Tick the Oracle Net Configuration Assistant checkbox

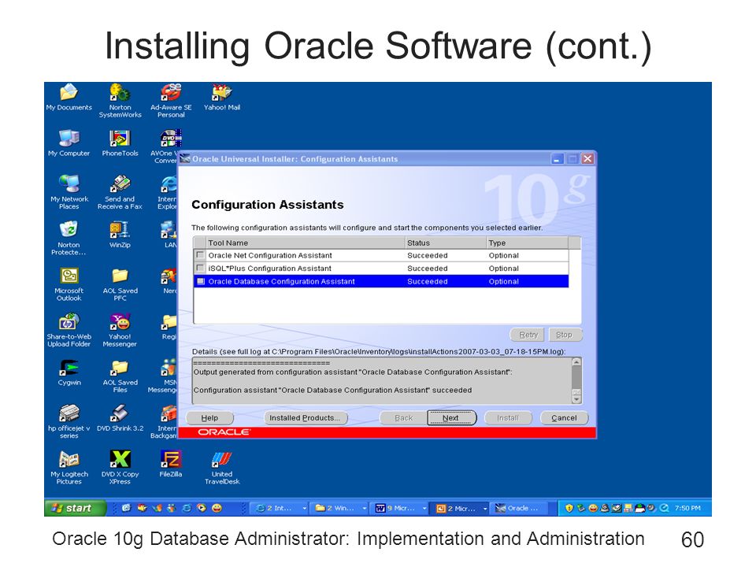pos(200,255)
